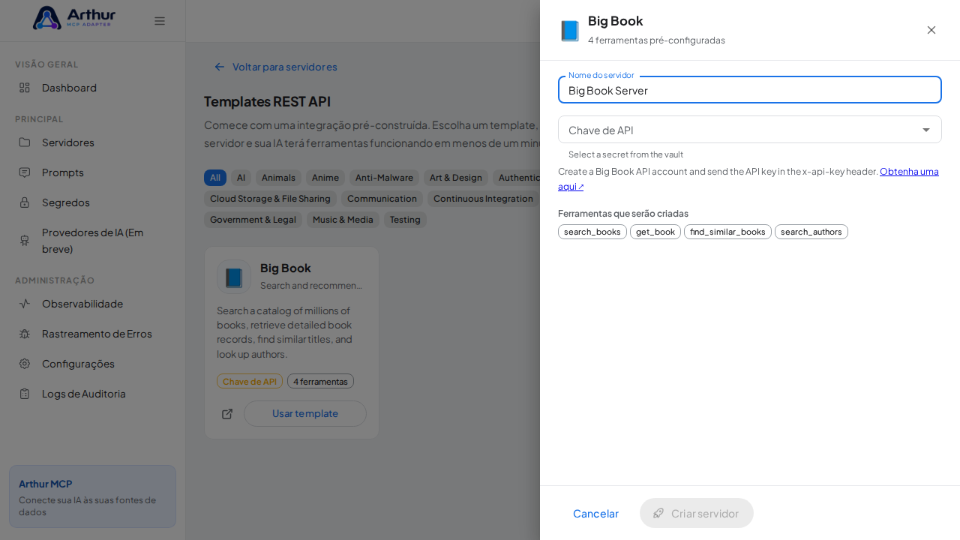
Task: Select the Animals category filter
Action: pos(278,178)
